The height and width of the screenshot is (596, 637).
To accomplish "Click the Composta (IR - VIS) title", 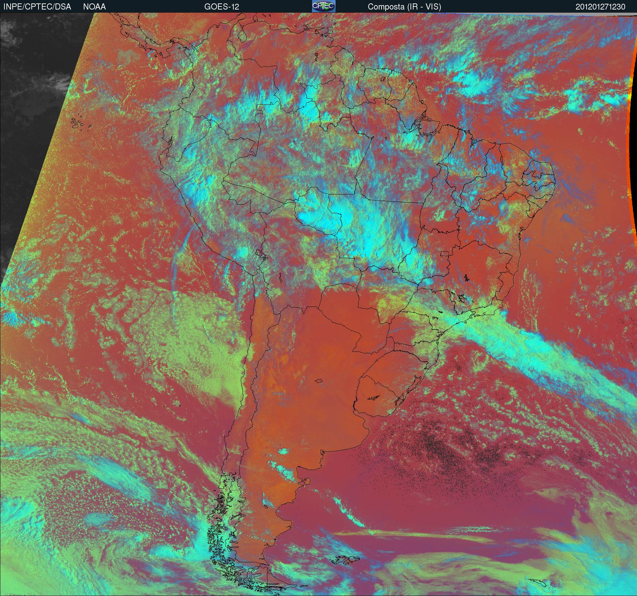I will click(x=404, y=7).
